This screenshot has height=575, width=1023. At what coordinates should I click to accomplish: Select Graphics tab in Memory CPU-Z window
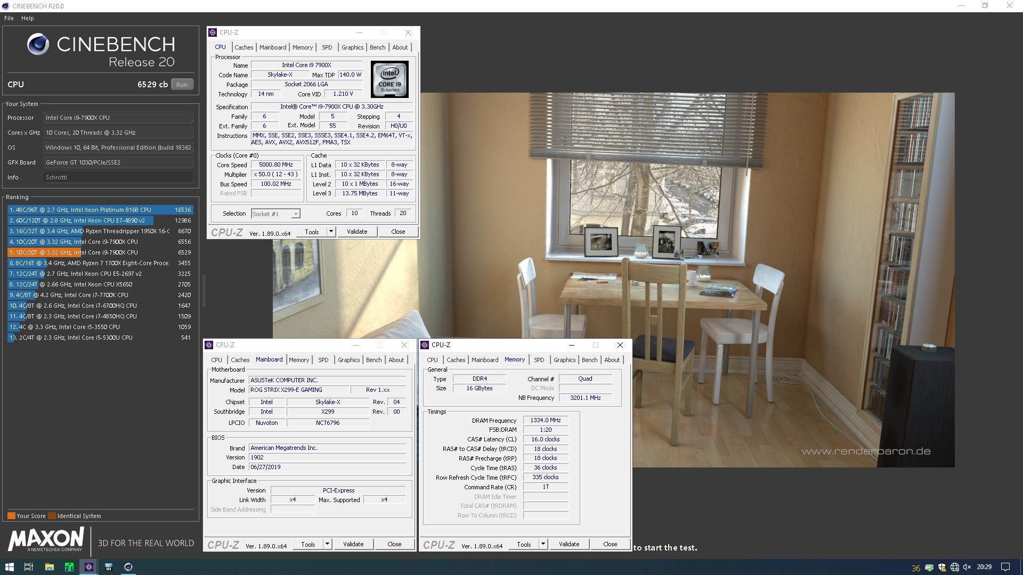click(565, 360)
